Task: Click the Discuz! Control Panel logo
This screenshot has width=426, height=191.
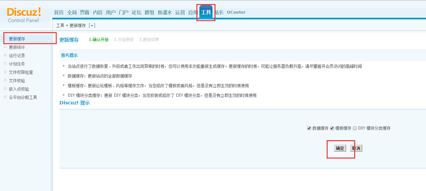Action: click(x=24, y=15)
